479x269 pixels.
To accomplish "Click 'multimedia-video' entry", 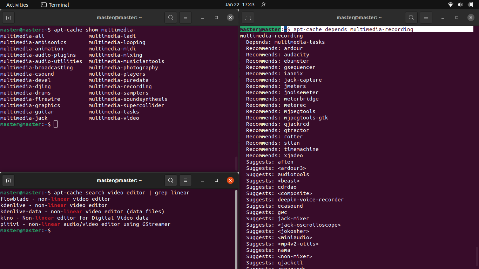I will pos(114,118).
